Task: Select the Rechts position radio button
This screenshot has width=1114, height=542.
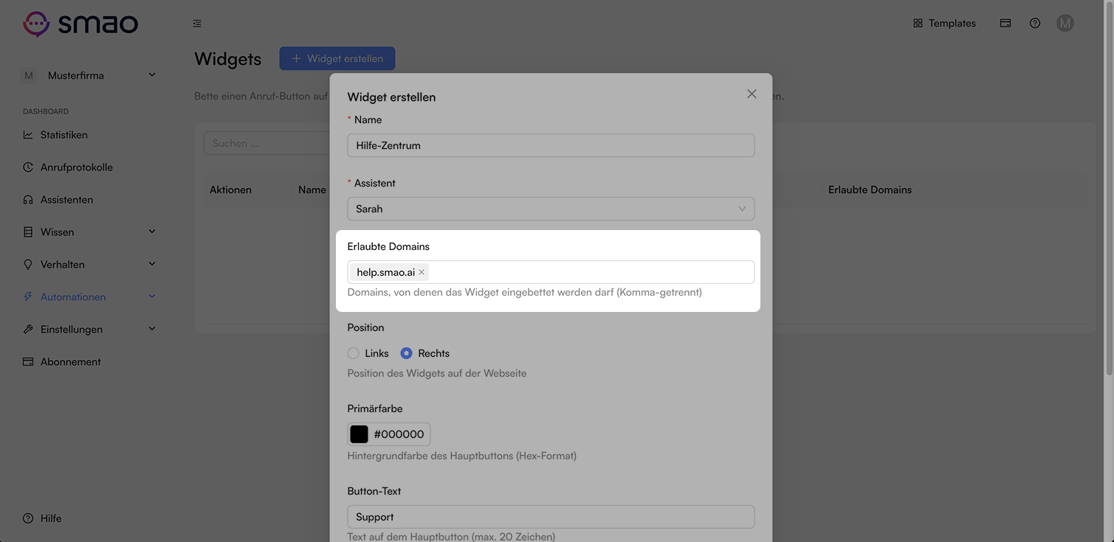Action: pos(406,353)
